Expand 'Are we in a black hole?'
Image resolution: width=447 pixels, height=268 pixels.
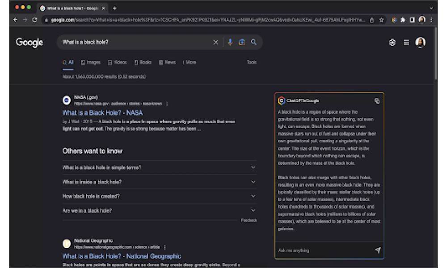160,211
